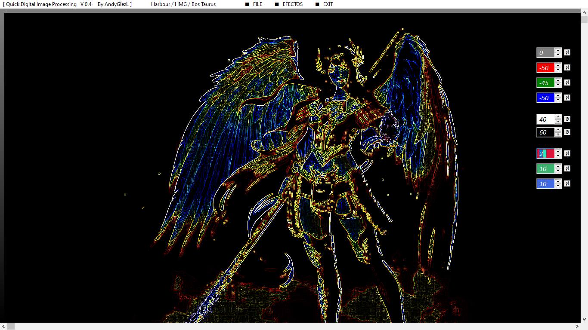
Task: Reset the black 60 field with Ø
Action: tap(567, 132)
